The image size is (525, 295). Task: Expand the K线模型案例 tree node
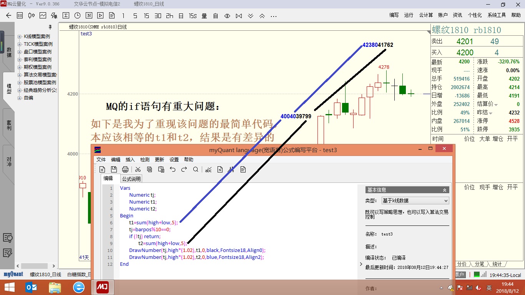(x=20, y=36)
